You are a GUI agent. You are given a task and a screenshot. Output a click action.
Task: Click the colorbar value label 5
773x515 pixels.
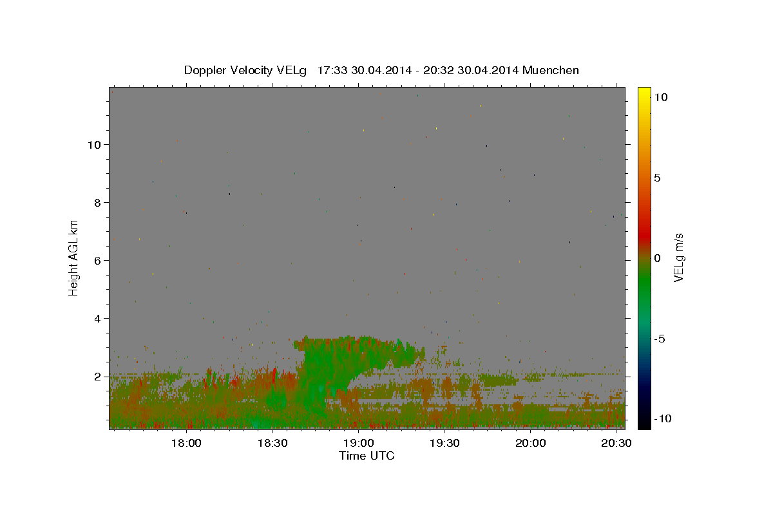coord(657,178)
